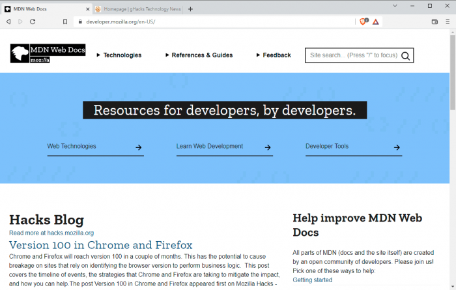Screen dimensions: 456x290
Task: Expand the Technologies menu
Action: (x=119, y=55)
